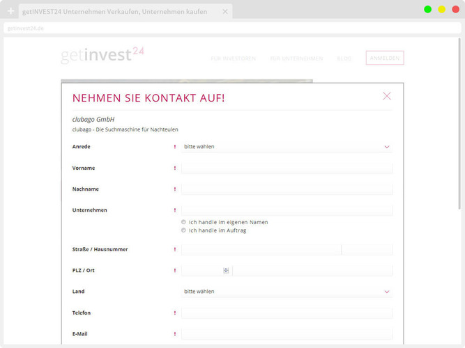Viewport: 465px width, 348px height.
Task: Close the contact form dialog
Action: [387, 96]
